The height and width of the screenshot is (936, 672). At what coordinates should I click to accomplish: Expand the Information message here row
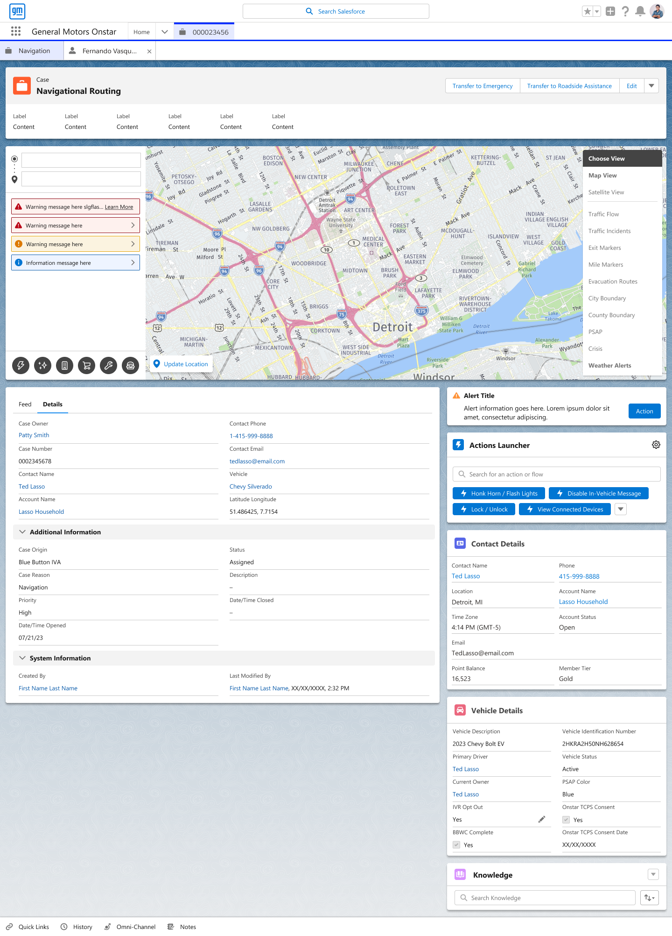click(76, 262)
